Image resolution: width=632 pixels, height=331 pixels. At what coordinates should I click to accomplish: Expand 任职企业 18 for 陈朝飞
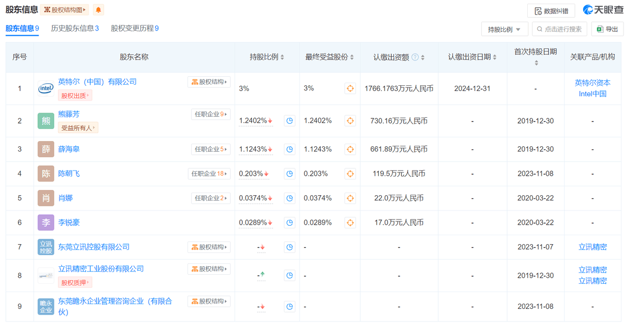[x=209, y=174]
